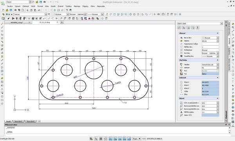Open the line color ByLayer dropdown in the toolbar
Screen dimensions: 235x141
tap(68, 14)
